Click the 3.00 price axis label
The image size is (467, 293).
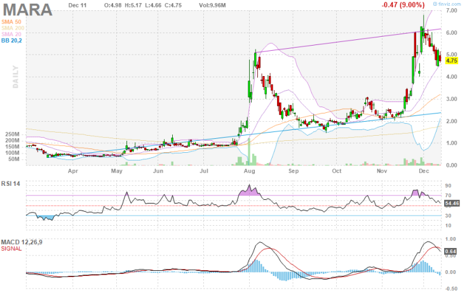[x=452, y=99]
